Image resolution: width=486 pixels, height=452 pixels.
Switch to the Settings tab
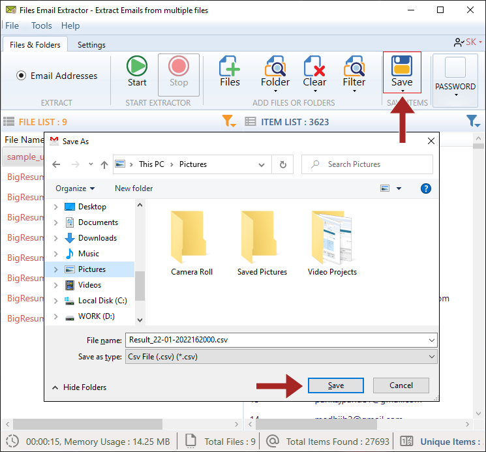pyautogui.click(x=91, y=44)
